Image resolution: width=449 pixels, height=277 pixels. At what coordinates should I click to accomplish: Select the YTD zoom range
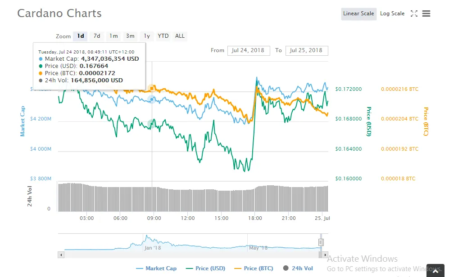tap(163, 36)
